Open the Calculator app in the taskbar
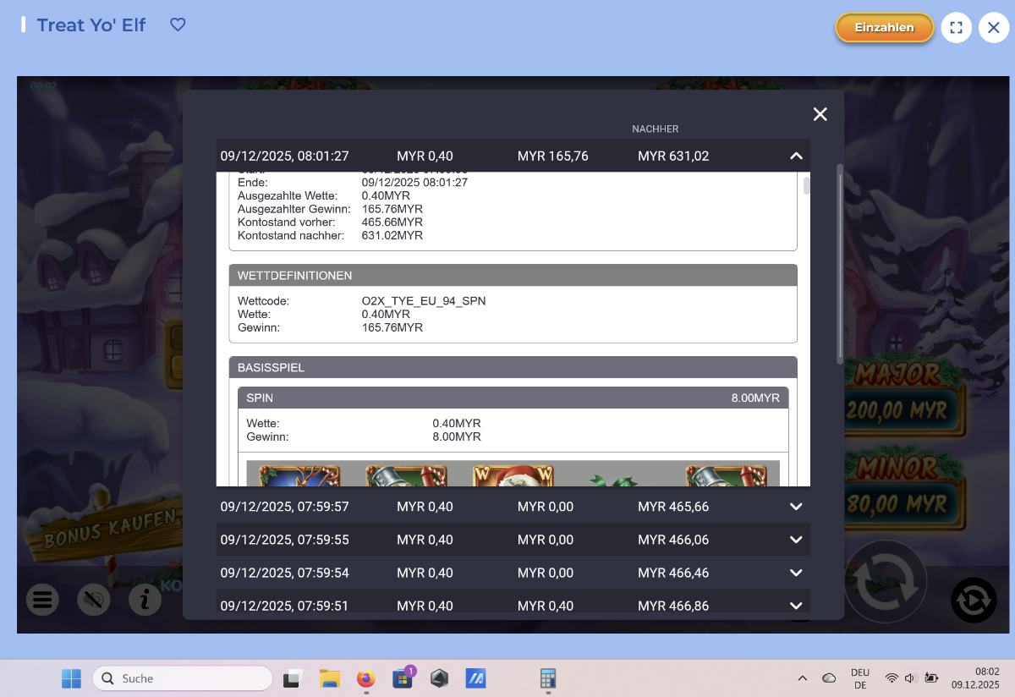The height and width of the screenshot is (697, 1015). click(548, 678)
